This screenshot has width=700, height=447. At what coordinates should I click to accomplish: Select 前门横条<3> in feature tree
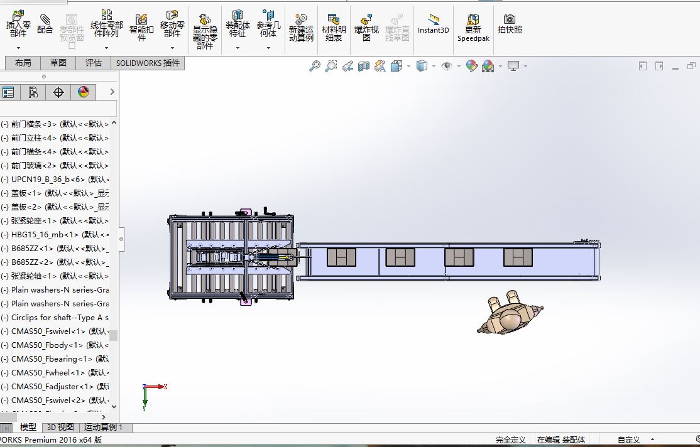pyautogui.click(x=55, y=124)
